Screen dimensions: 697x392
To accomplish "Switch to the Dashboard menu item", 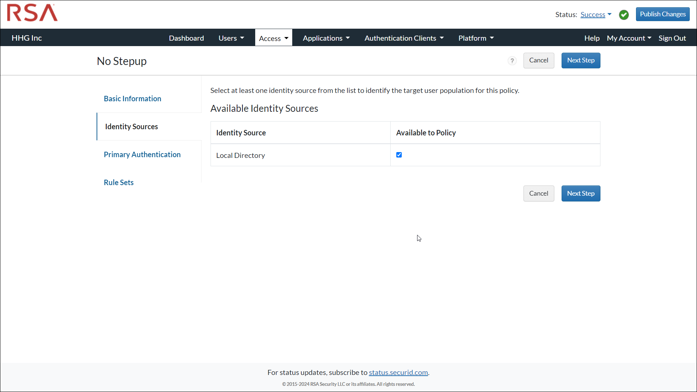I will [x=186, y=38].
